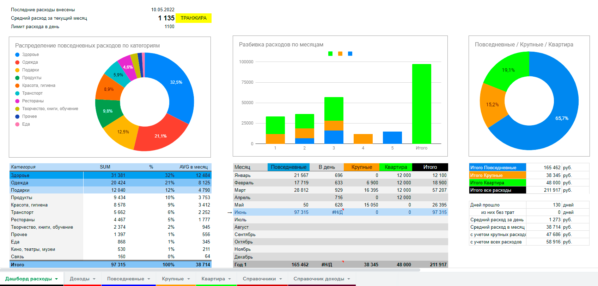Select the #Н/Д cell in Июнь row
Viewport: 598px width, 286px height.
click(x=327, y=212)
